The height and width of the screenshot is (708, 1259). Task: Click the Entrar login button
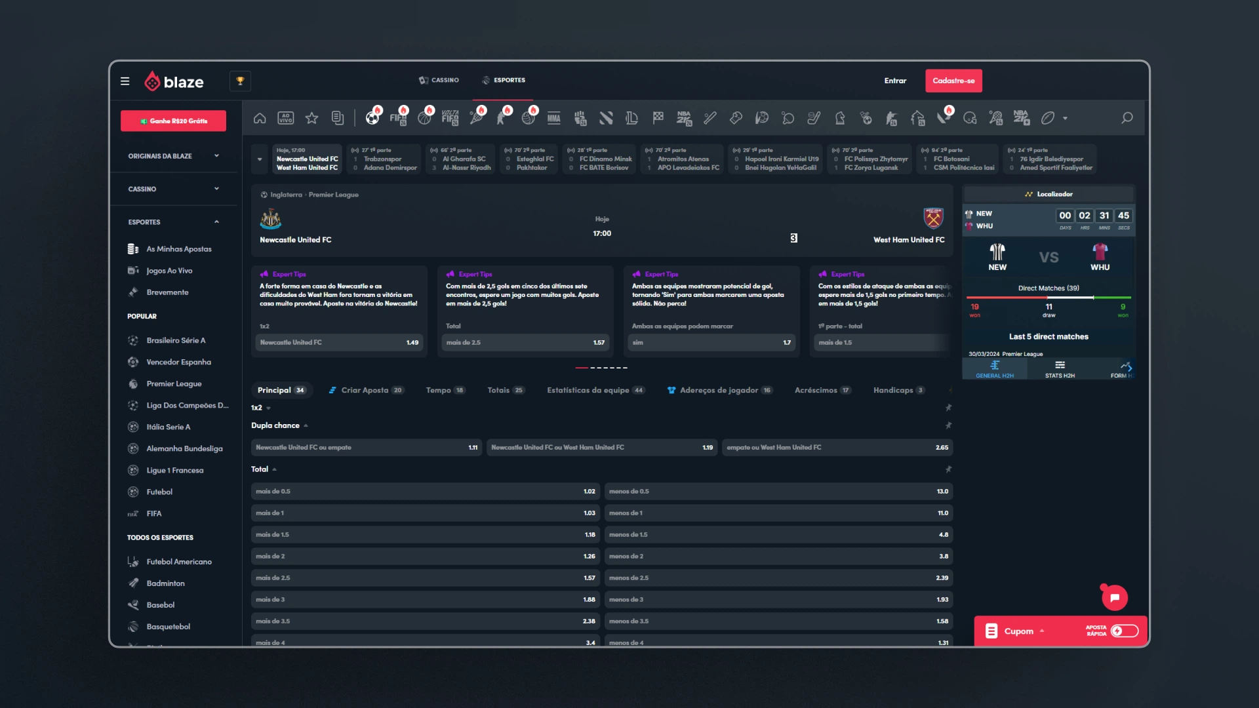tap(895, 81)
